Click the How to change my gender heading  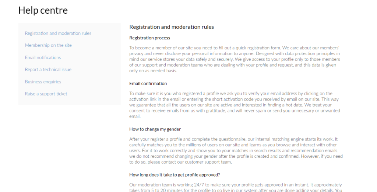click(x=155, y=129)
